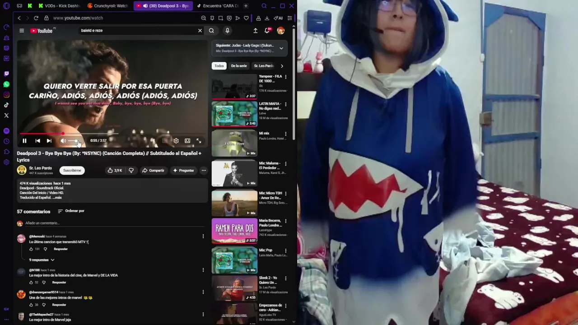Open Spotify player in Opera sidebar
The image size is (578, 325).
click(6, 131)
